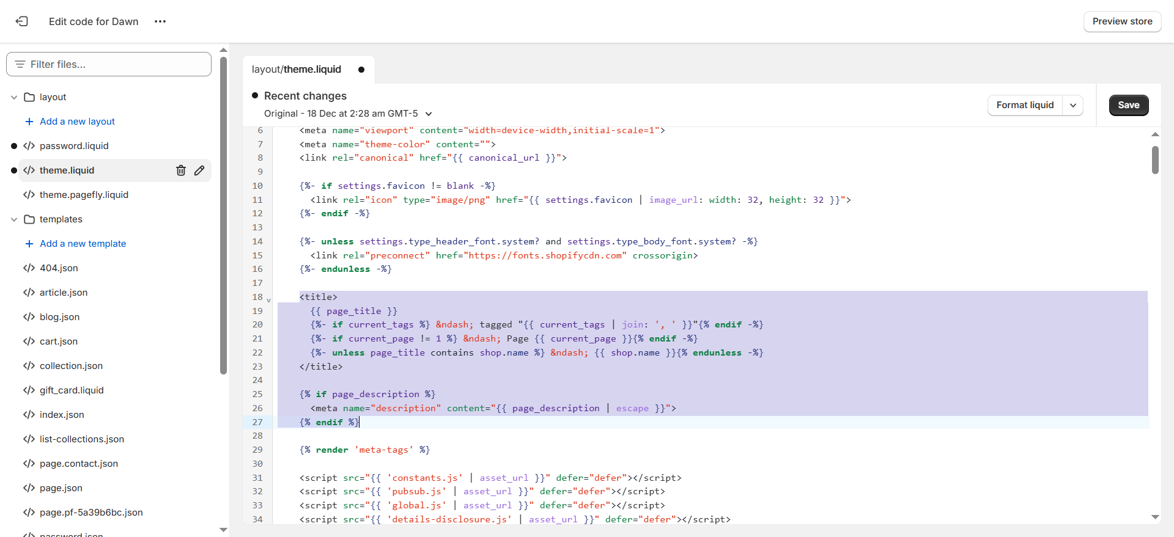Click the code editor vertical scrollbar
1174x537 pixels.
click(x=1155, y=160)
